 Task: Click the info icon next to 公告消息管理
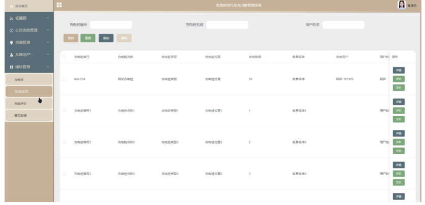click(11, 30)
